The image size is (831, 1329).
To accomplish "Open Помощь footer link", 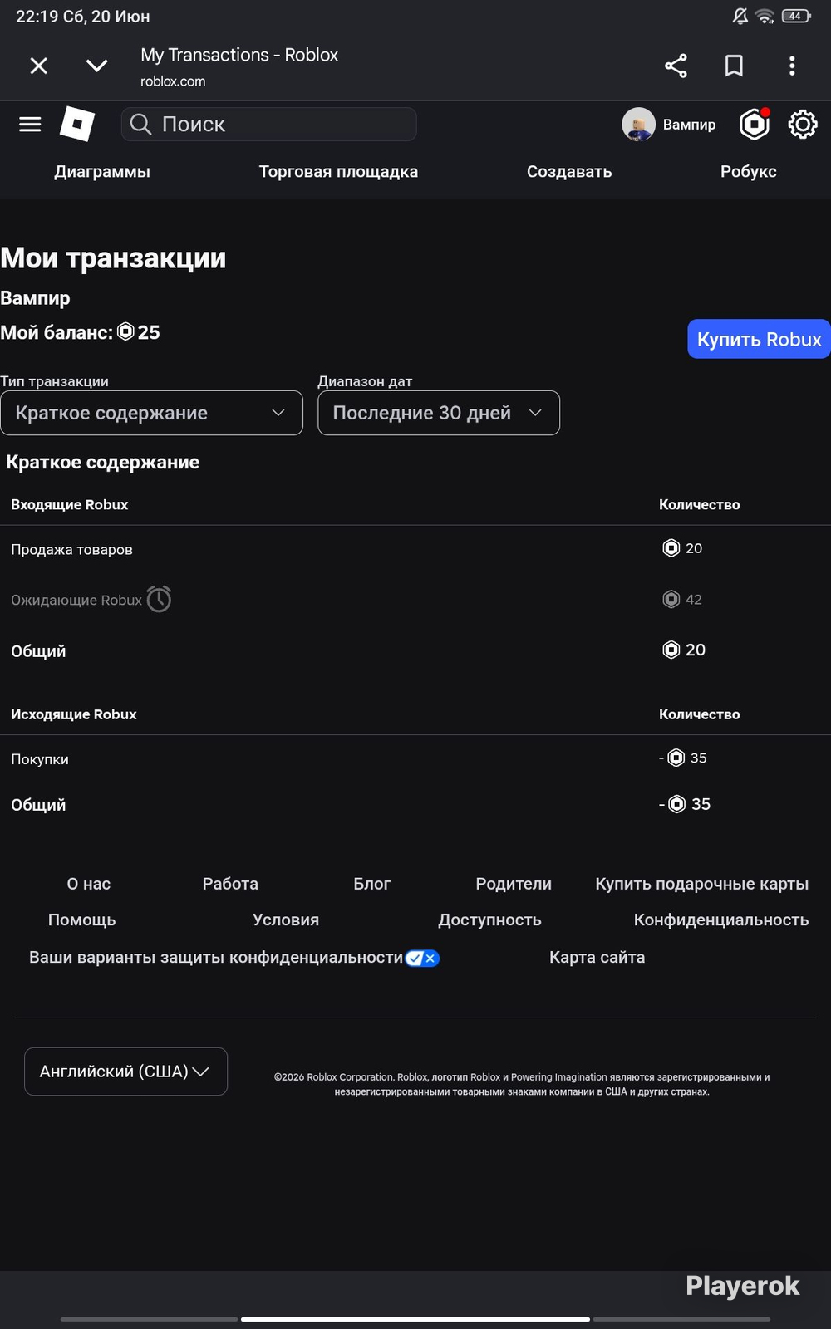I will tap(81, 920).
